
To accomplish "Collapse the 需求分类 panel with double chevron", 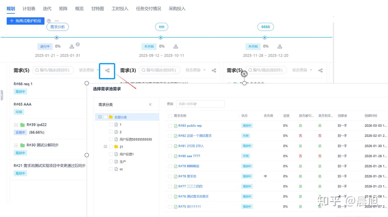I will coord(150,104).
